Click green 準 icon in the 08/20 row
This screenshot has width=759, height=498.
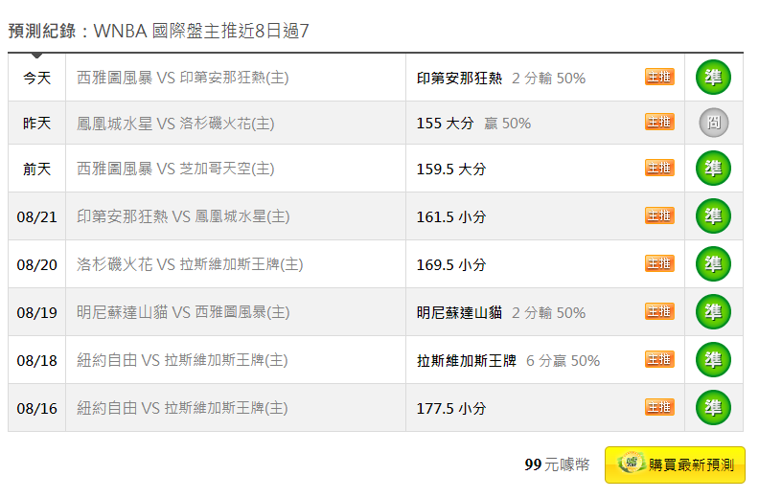point(713,263)
